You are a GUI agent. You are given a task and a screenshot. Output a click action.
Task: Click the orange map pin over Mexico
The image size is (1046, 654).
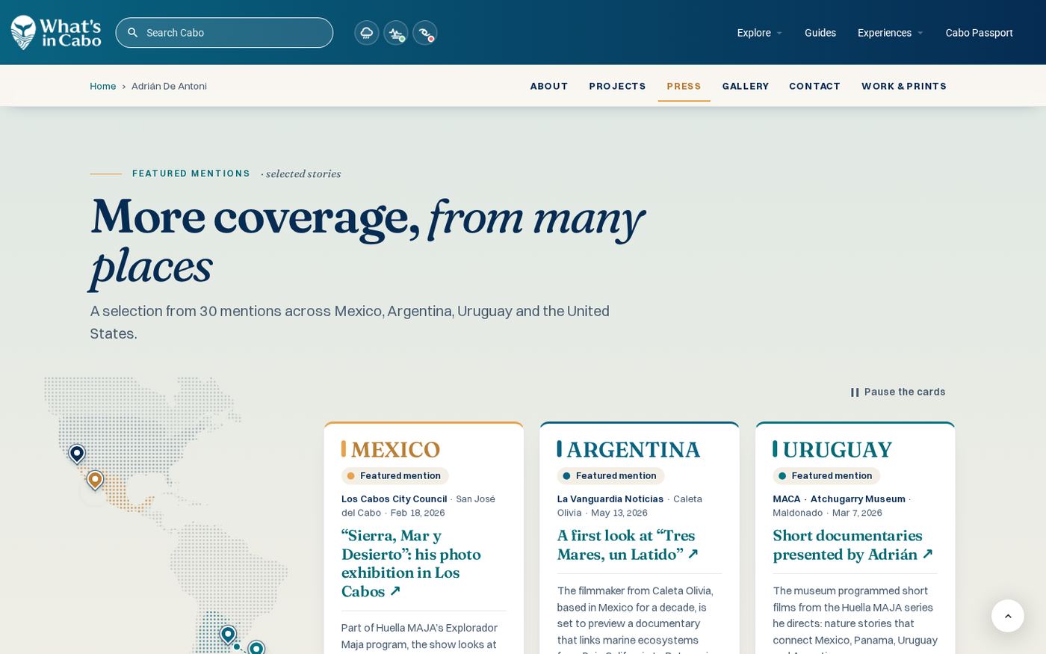(x=95, y=480)
